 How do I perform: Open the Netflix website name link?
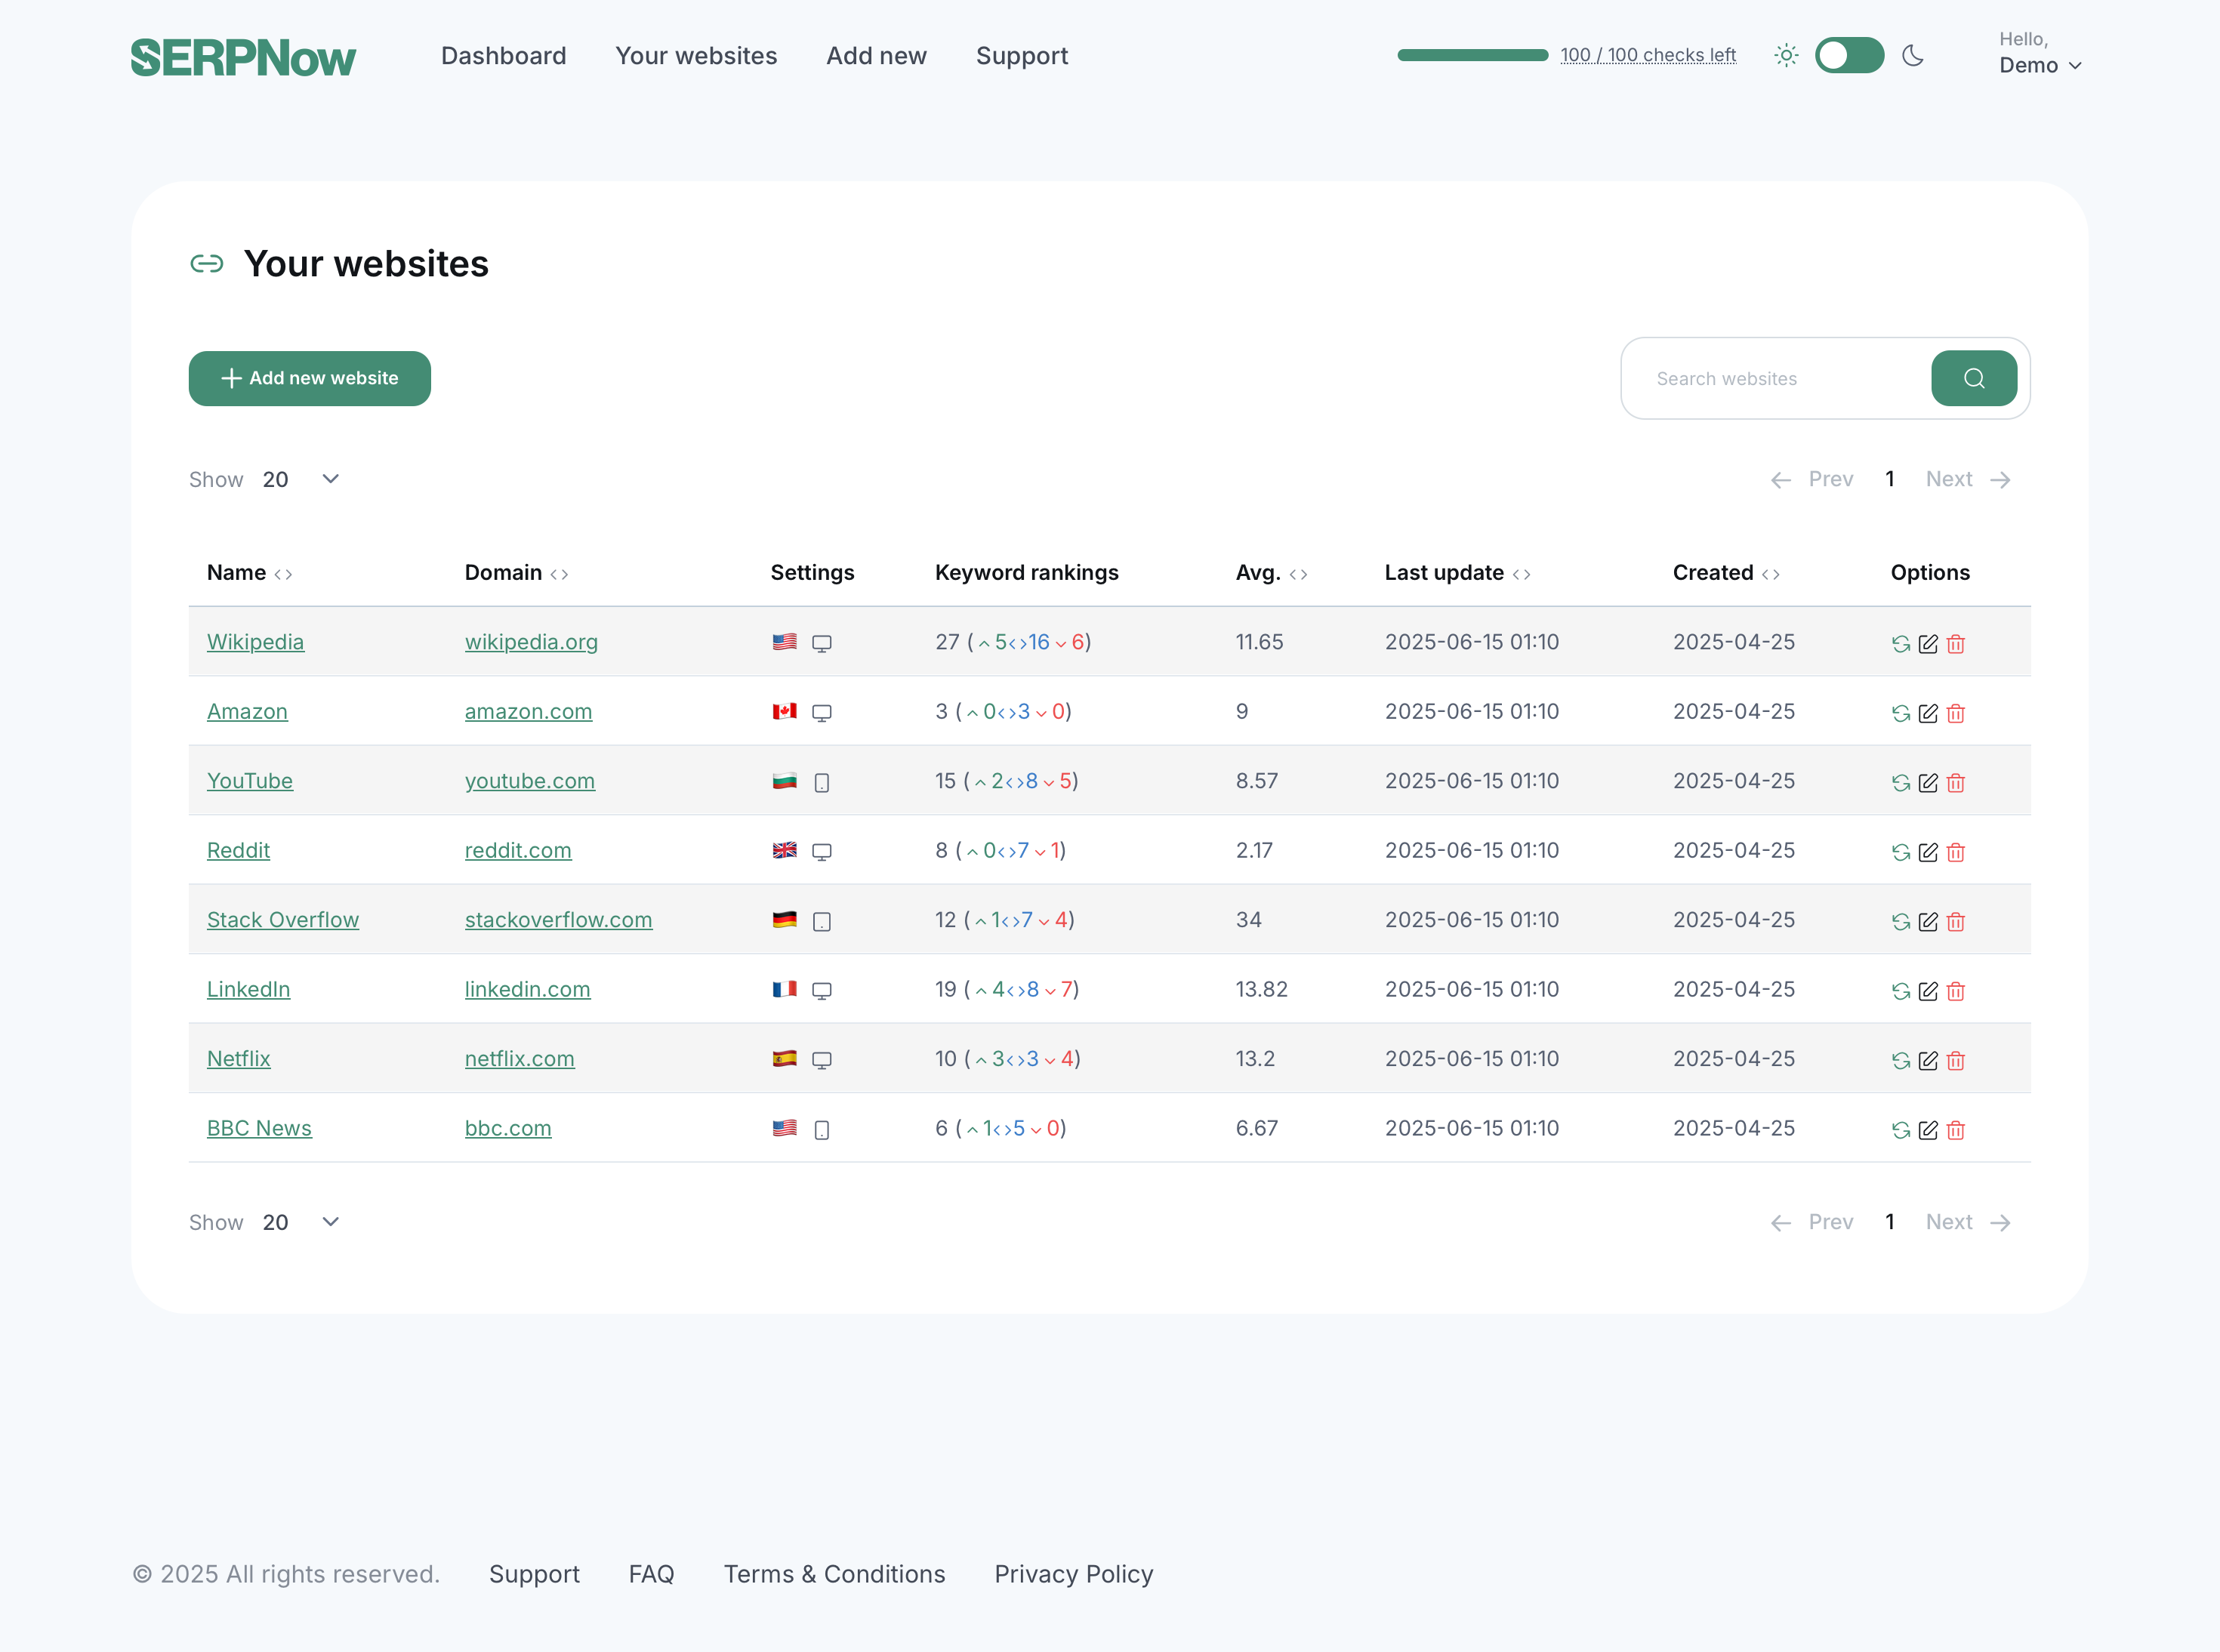pos(238,1059)
